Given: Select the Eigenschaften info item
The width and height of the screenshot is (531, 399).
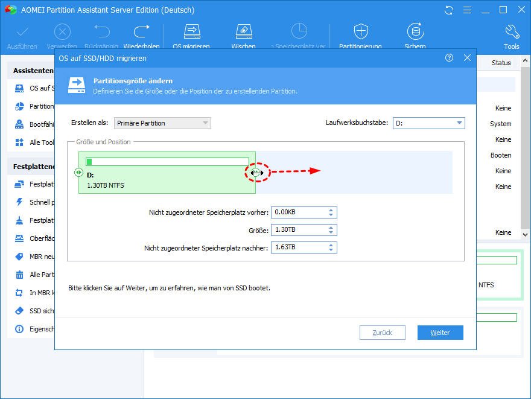Looking at the screenshot, I should (x=34, y=329).
